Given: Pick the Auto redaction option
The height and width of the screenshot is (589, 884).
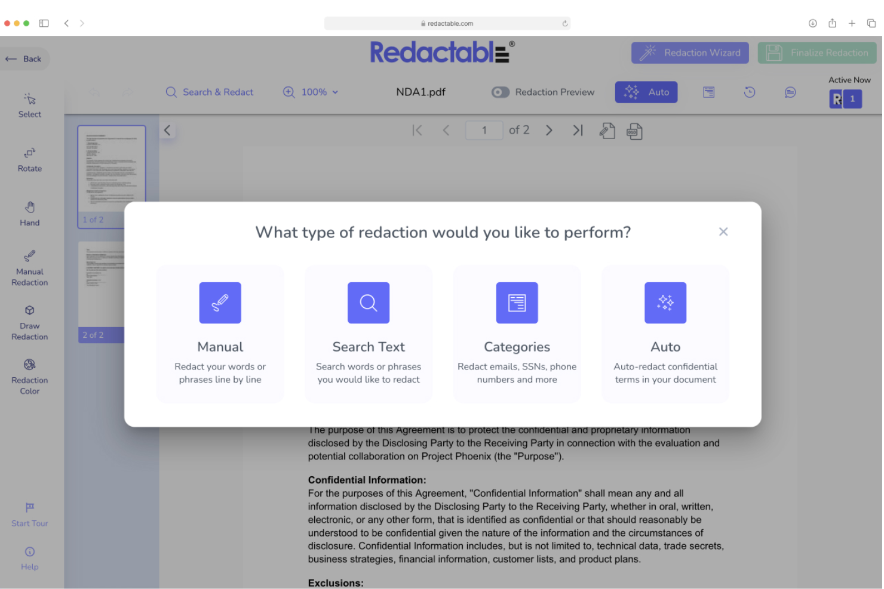Looking at the screenshot, I should click(665, 334).
